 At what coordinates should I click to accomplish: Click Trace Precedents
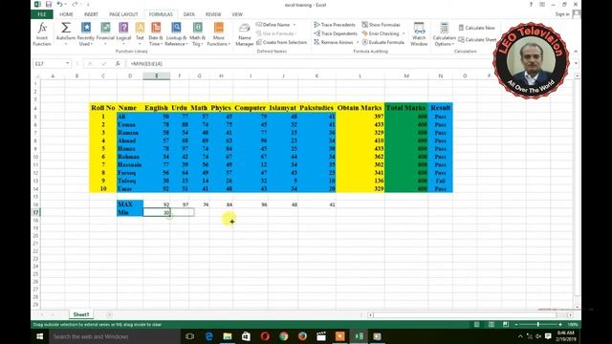335,25
